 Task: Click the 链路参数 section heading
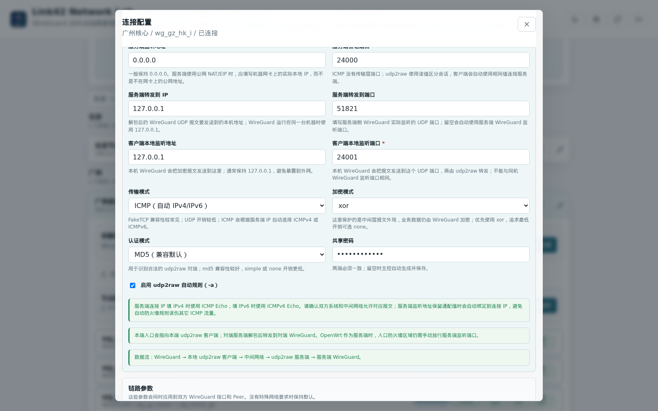point(141,388)
